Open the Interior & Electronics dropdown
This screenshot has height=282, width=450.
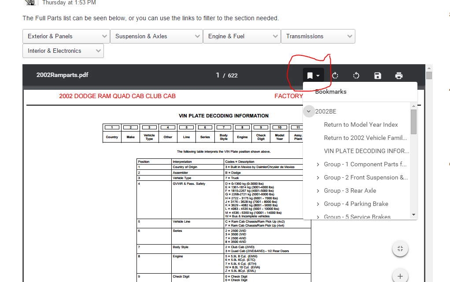(x=63, y=51)
